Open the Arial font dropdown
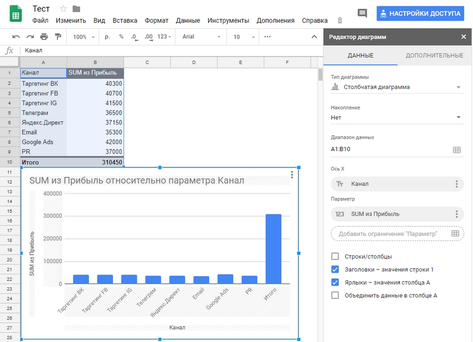The height and width of the screenshot is (342, 473). [201, 37]
